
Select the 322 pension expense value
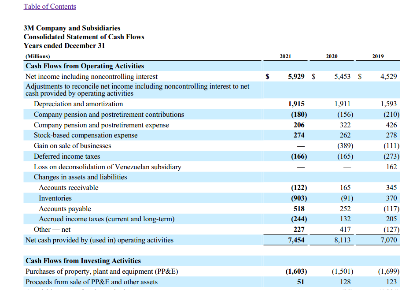(x=345, y=125)
